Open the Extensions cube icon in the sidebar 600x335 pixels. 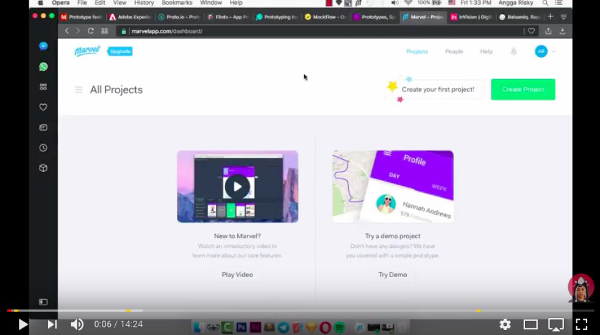[43, 168]
